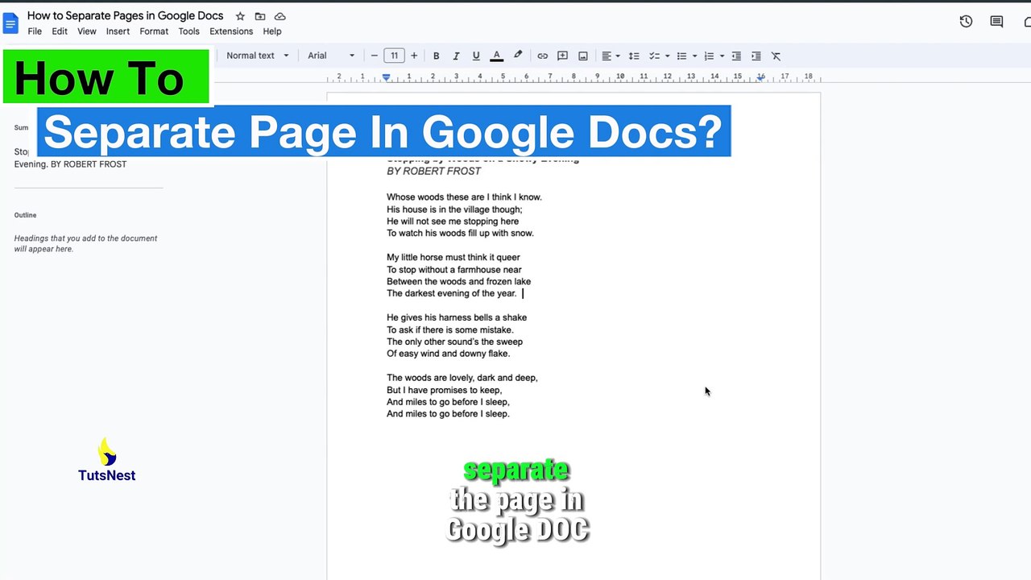Click the line "His house is in the village though;"

tap(454, 209)
